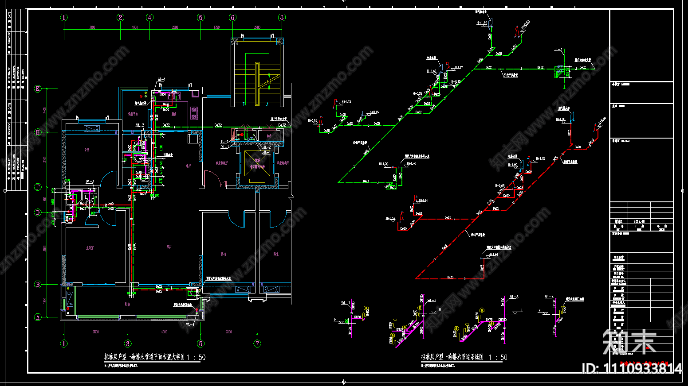Select grid axis bubble 2

coord(121,18)
